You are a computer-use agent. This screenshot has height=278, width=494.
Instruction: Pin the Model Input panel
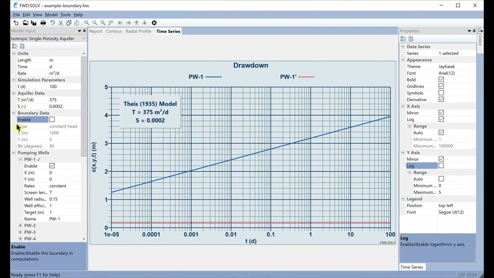(x=84, y=31)
